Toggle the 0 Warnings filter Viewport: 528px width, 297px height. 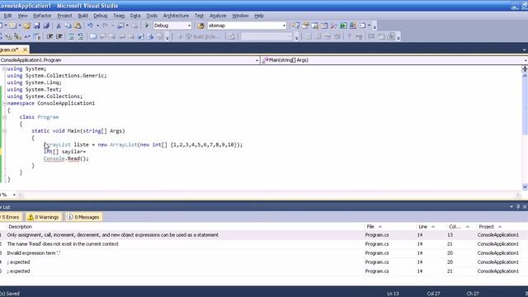pos(44,217)
